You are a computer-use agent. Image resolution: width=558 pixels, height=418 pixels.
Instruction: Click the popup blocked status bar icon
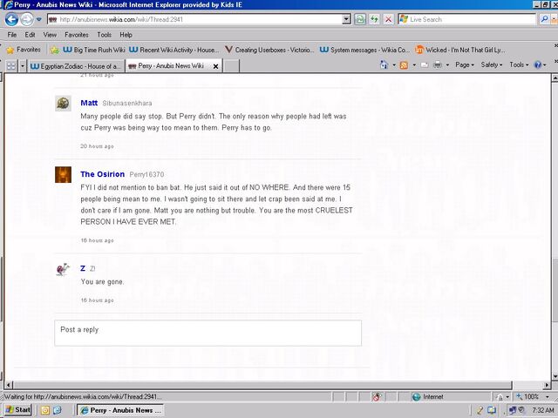click(x=377, y=397)
